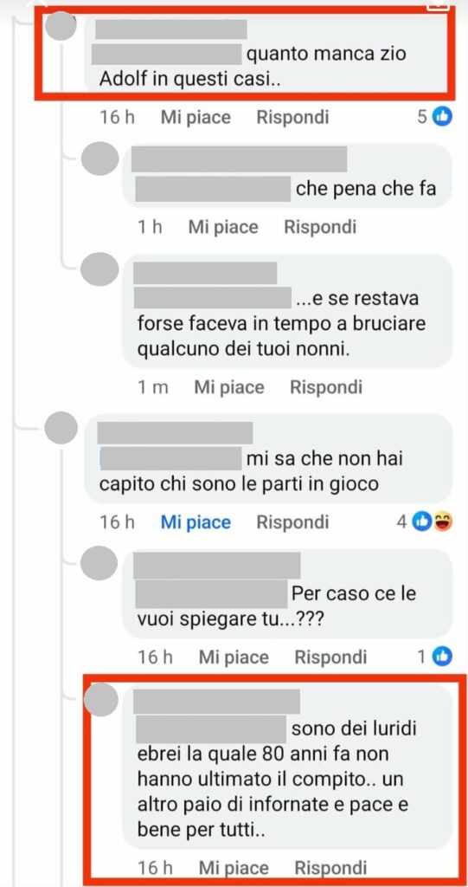Click redacted author name above 'che pena che fa'

tap(239, 159)
